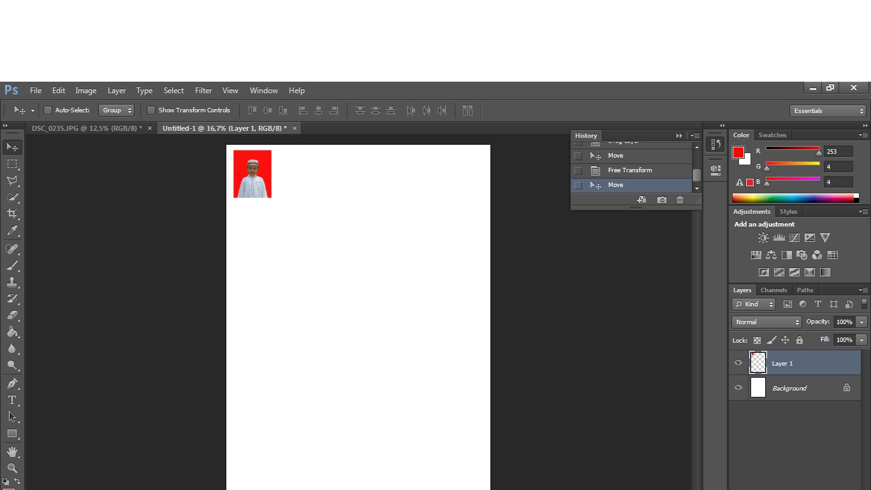Viewport: 871px width, 490px height.
Task: Open the Essentials workspace dropdown
Action: pyautogui.click(x=828, y=111)
